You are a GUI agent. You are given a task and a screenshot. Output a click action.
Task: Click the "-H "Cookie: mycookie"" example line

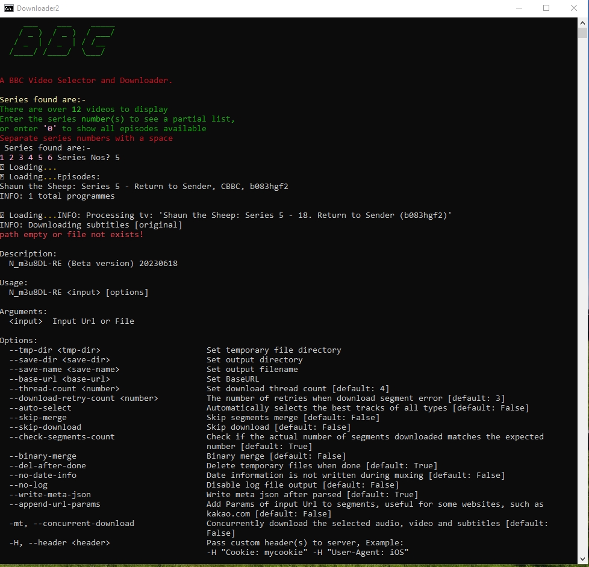308,553
